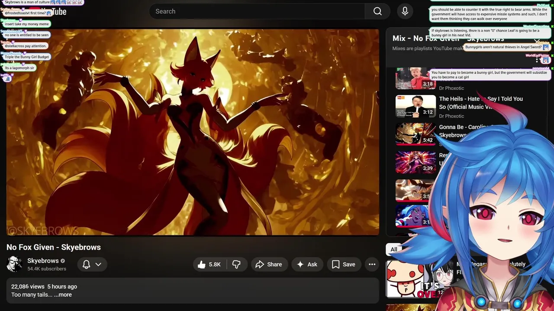Like the video with thumbs-up 5.8K
Image resolution: width=554 pixels, height=311 pixels.
click(209, 264)
